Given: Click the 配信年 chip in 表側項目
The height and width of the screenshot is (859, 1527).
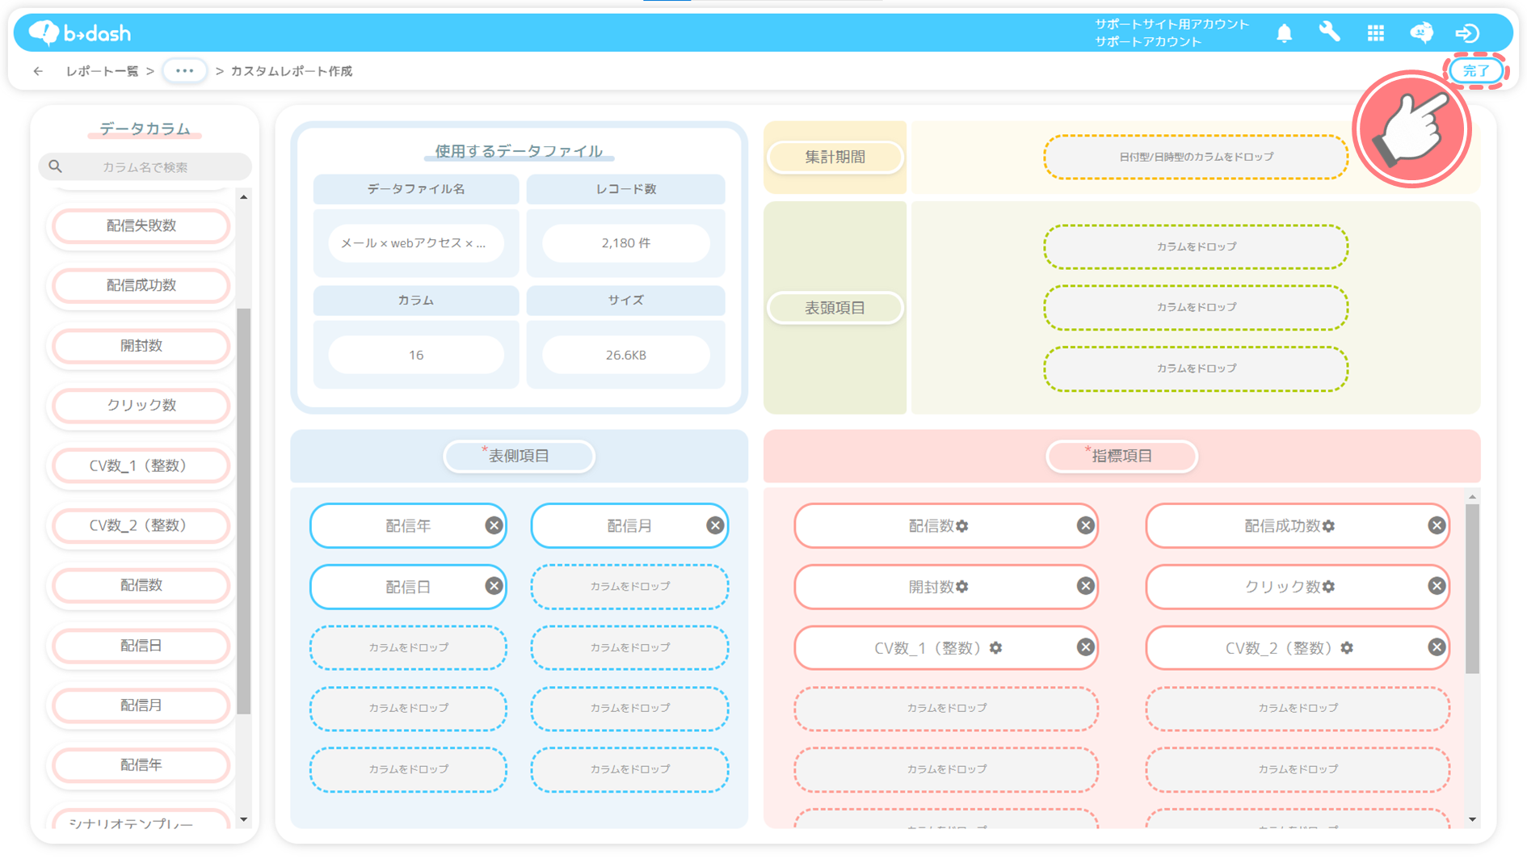Looking at the screenshot, I should coord(408,525).
